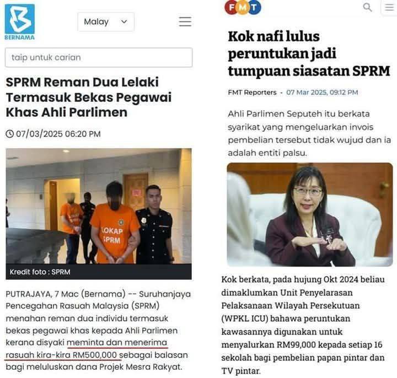Click the BERNAMA text under the logo
Screen dimensions: 397x378
pos(20,37)
